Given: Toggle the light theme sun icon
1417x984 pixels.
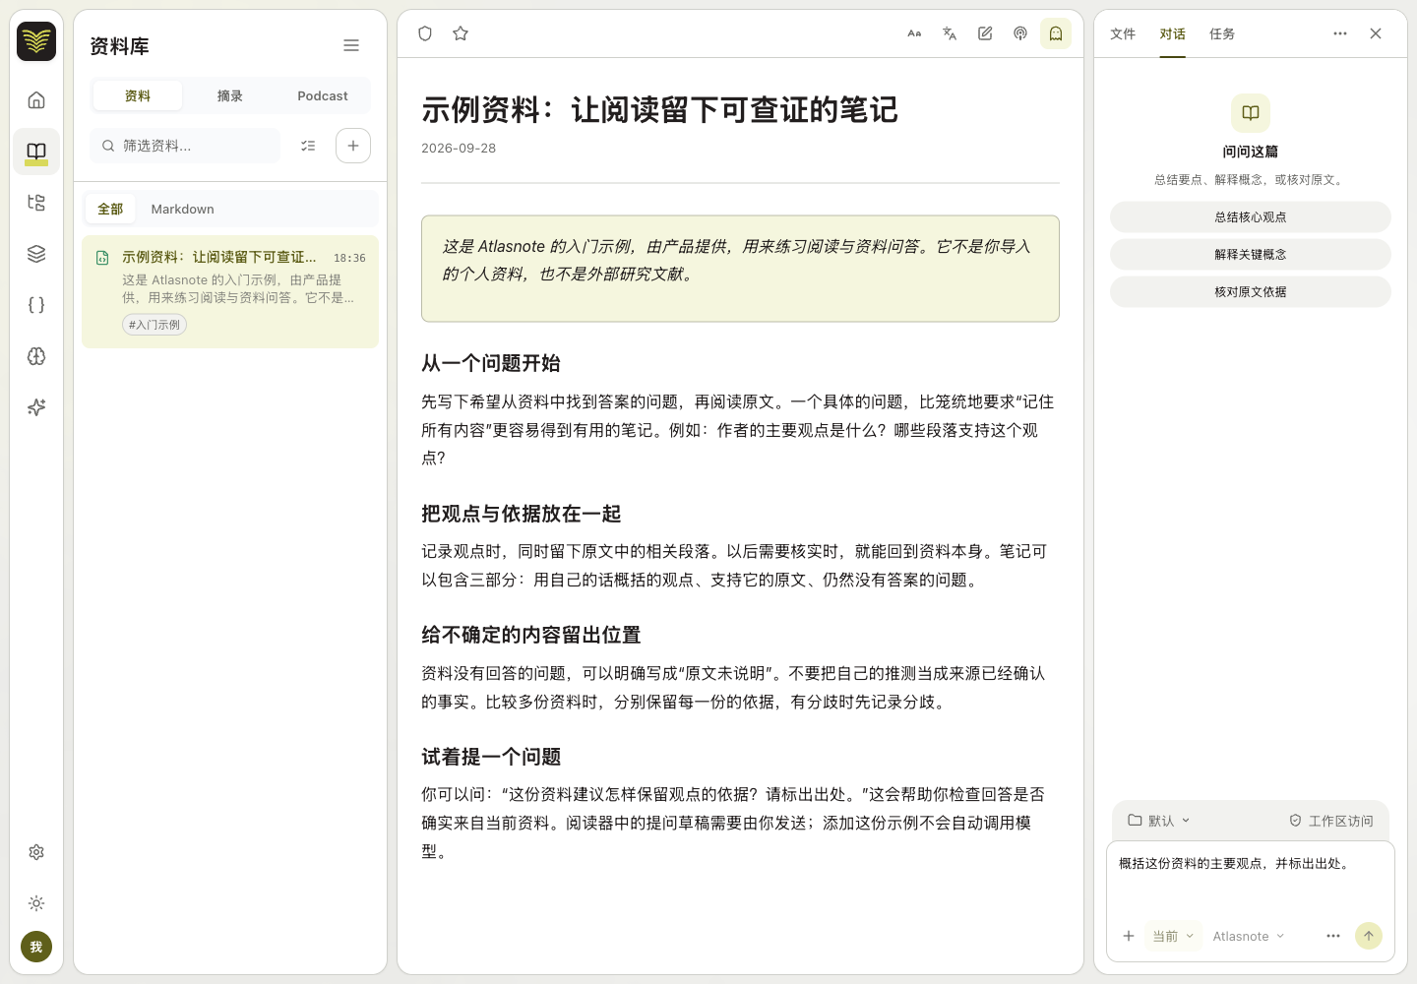Looking at the screenshot, I should point(36,903).
